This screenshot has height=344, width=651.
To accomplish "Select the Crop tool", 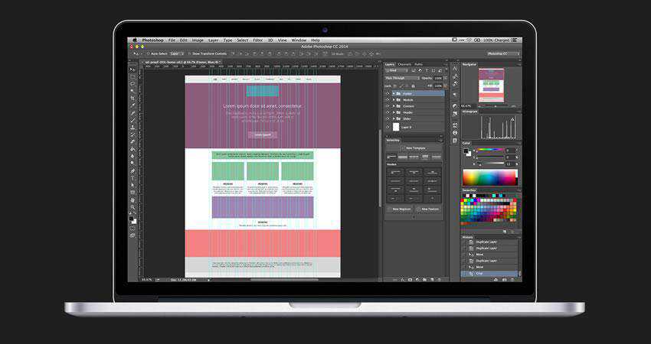I will (x=132, y=99).
